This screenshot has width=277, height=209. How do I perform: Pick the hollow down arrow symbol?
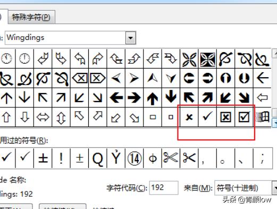click(x=24, y=117)
